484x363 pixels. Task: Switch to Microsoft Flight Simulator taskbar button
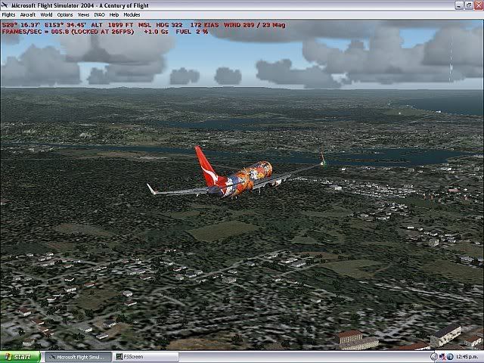pos(78,356)
